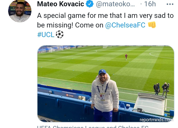Open the #UCL hashtag
Image resolution: width=178 pixels, height=128 pixels.
(46, 35)
